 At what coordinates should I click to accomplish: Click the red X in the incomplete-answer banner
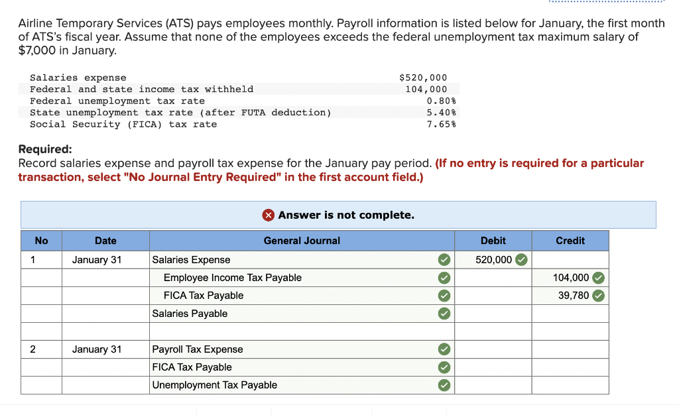point(267,214)
